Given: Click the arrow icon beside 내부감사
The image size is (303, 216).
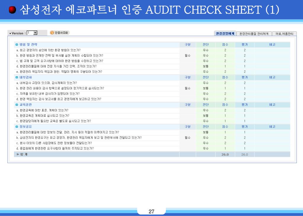Looking at the screenshot, I should pyautogui.click(x=17, y=77).
